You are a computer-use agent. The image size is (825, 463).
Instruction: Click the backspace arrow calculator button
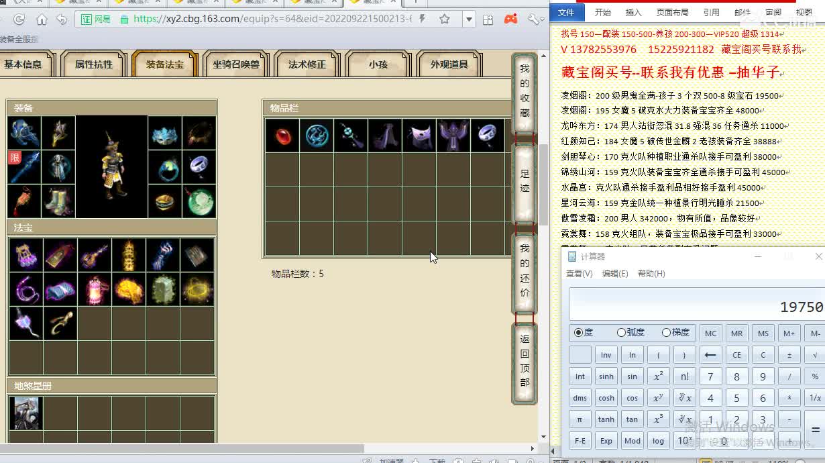click(710, 355)
